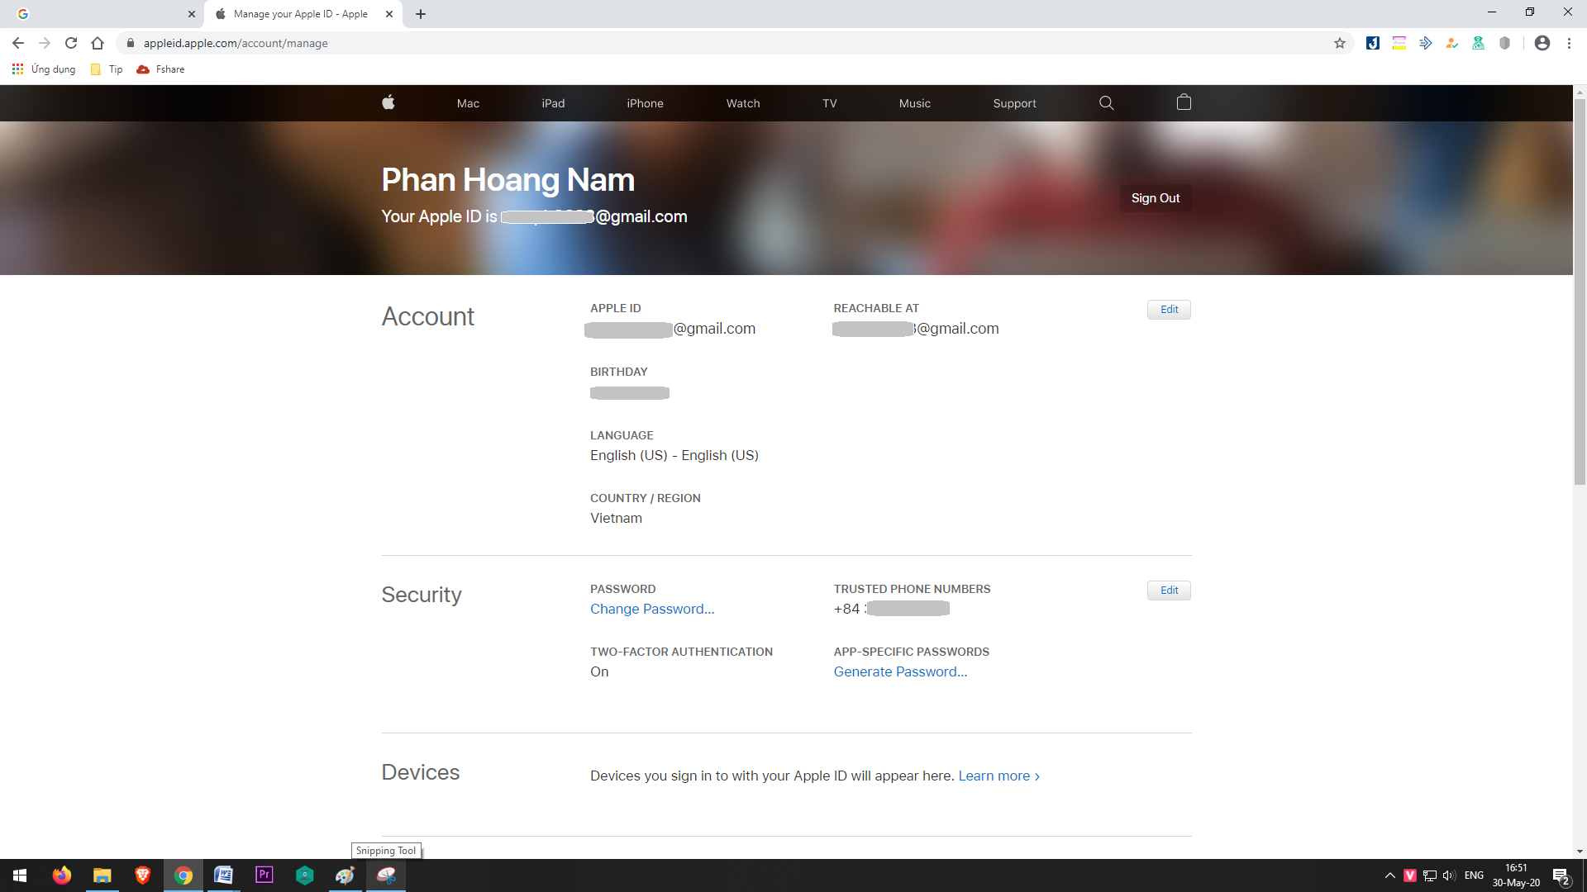Screen dimensions: 1587x892
Task: Show hidden system tray icons
Action: tap(1390, 875)
